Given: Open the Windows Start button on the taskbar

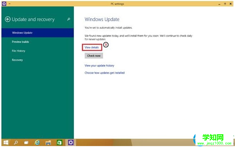Looking at the screenshot, I should (6, 142).
